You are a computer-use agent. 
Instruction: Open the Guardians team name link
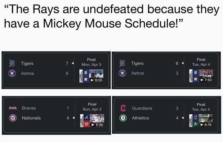click(142, 108)
